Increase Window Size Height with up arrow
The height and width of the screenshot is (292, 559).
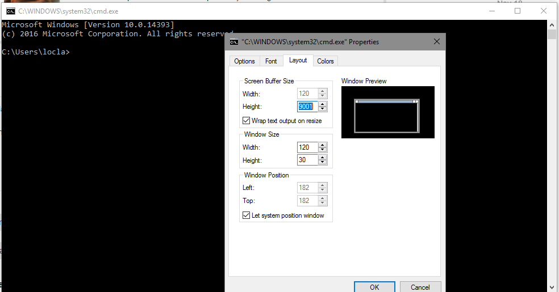(x=323, y=157)
